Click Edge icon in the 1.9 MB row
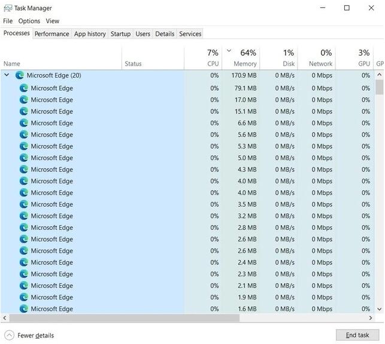 pyautogui.click(x=24, y=297)
